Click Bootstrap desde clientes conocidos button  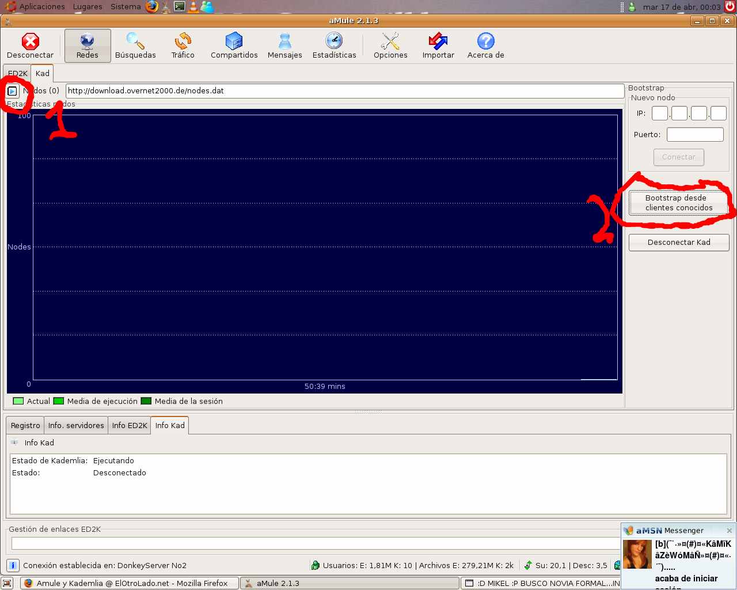click(679, 203)
